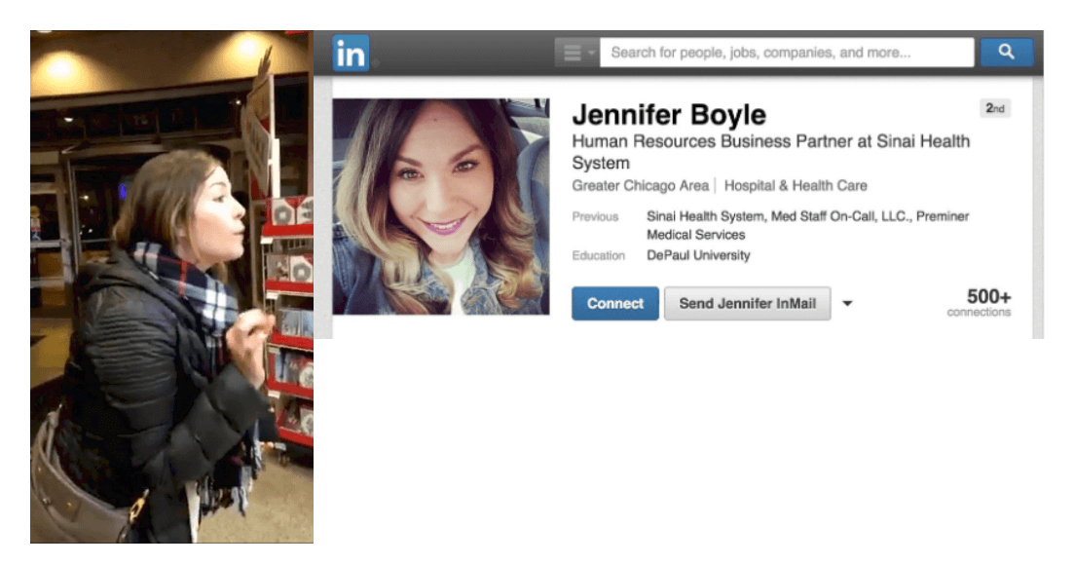Click the 500+ connections count
The width and height of the screenshot is (1075, 565).
(979, 302)
